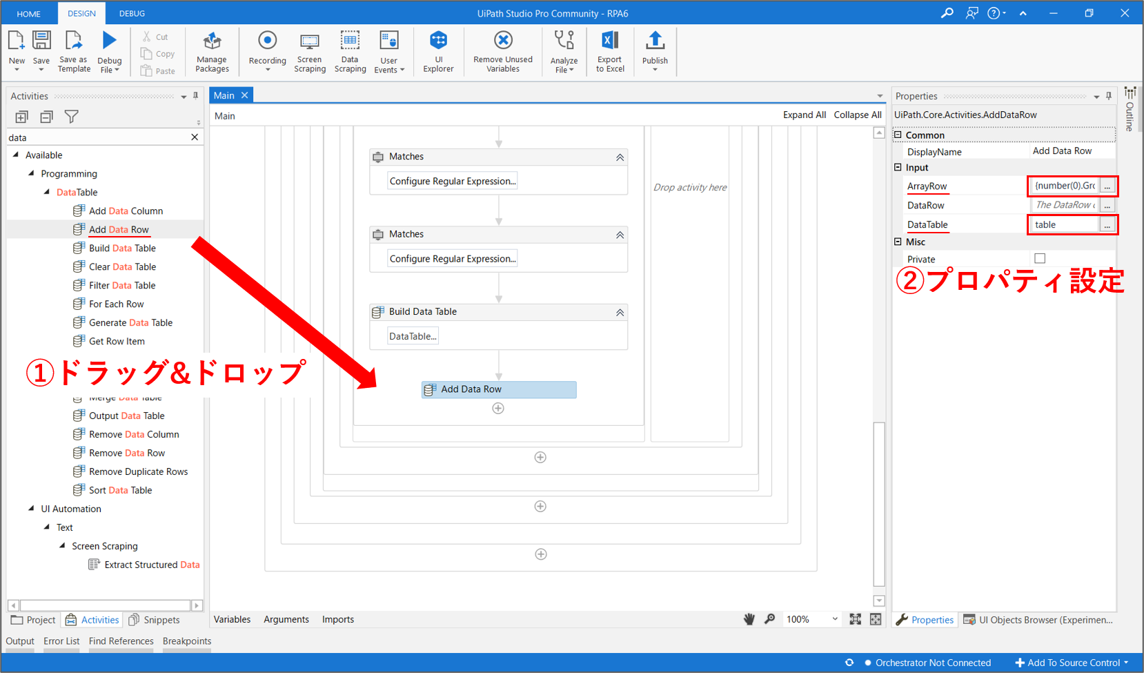Click the Collapse All link
The width and height of the screenshot is (1144, 673).
[x=857, y=115]
